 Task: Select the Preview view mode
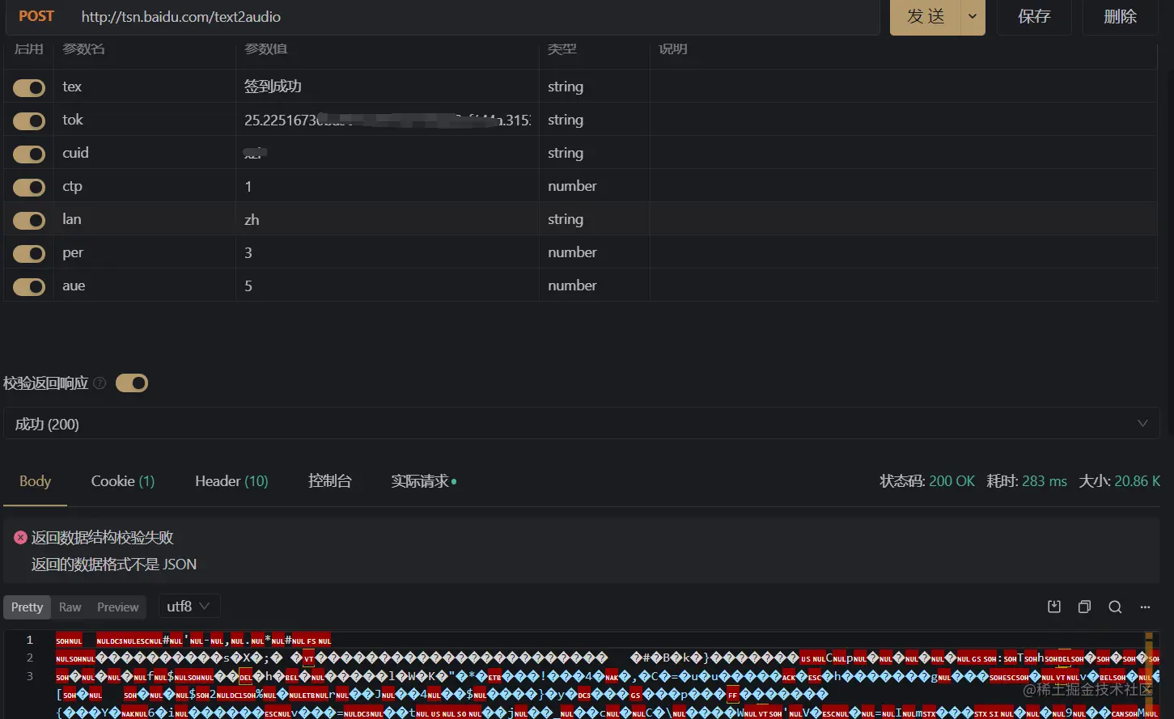(118, 607)
